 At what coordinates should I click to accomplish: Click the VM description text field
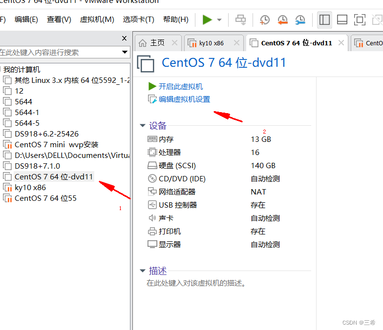(196, 283)
